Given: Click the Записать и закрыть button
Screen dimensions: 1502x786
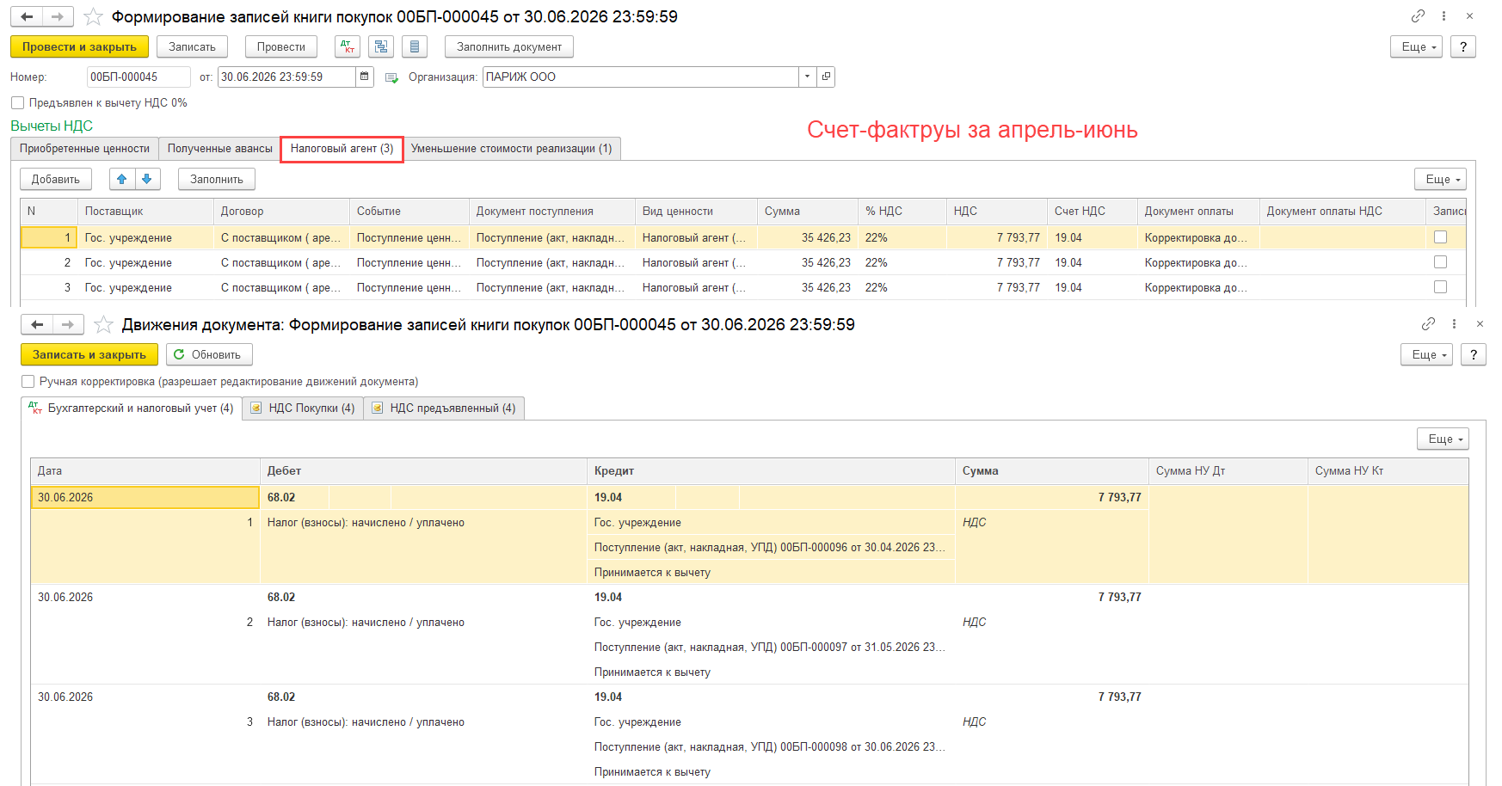Looking at the screenshot, I should (89, 355).
